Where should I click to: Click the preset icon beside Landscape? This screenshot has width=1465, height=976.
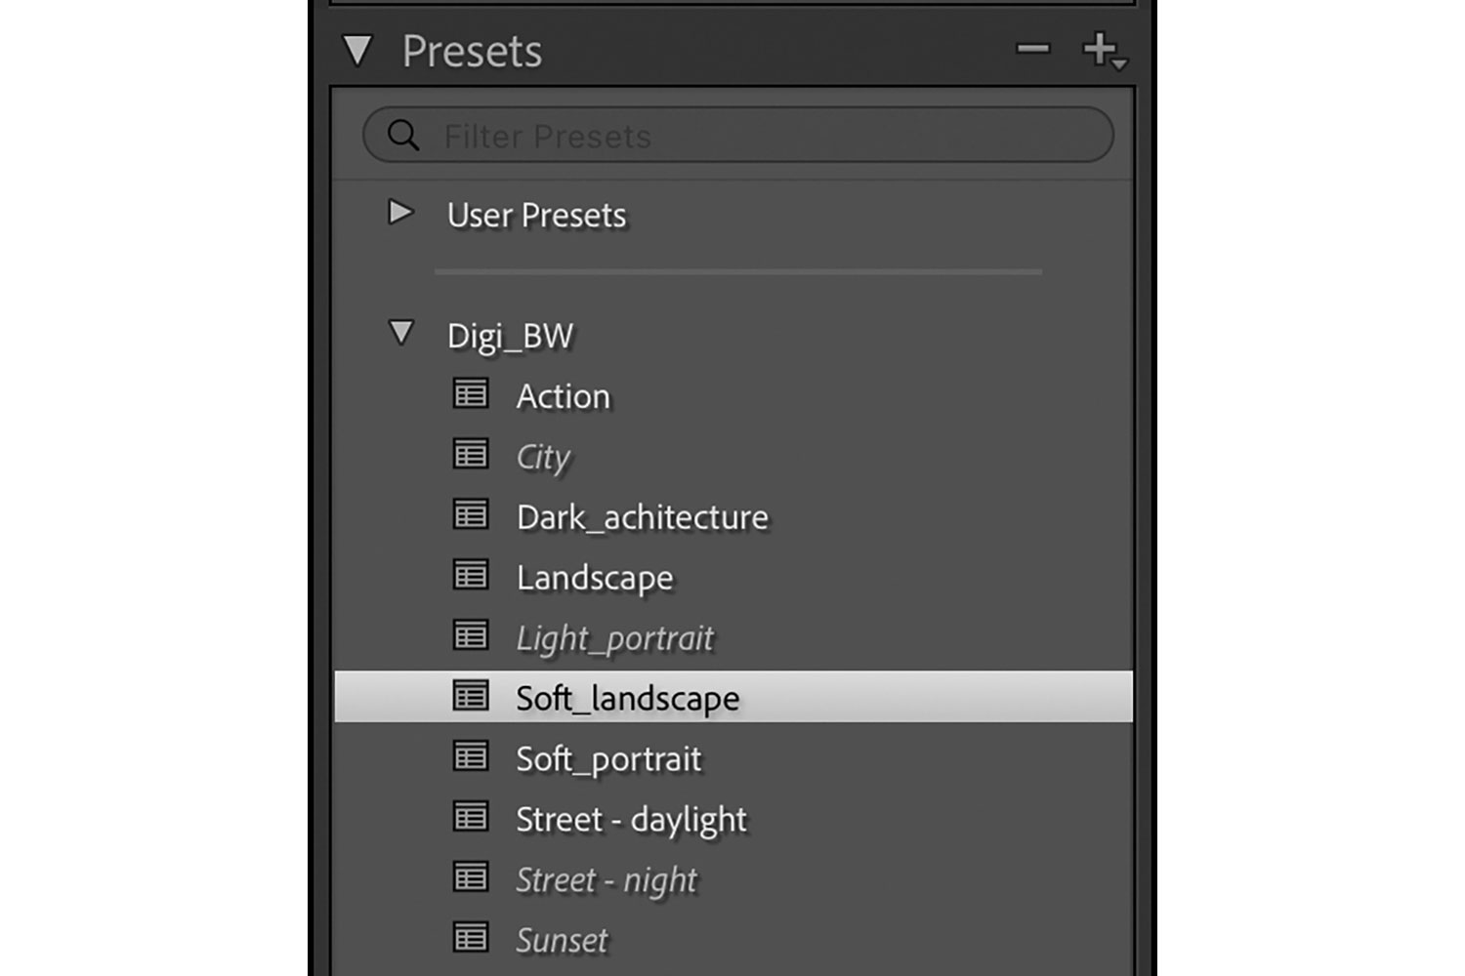tap(471, 576)
